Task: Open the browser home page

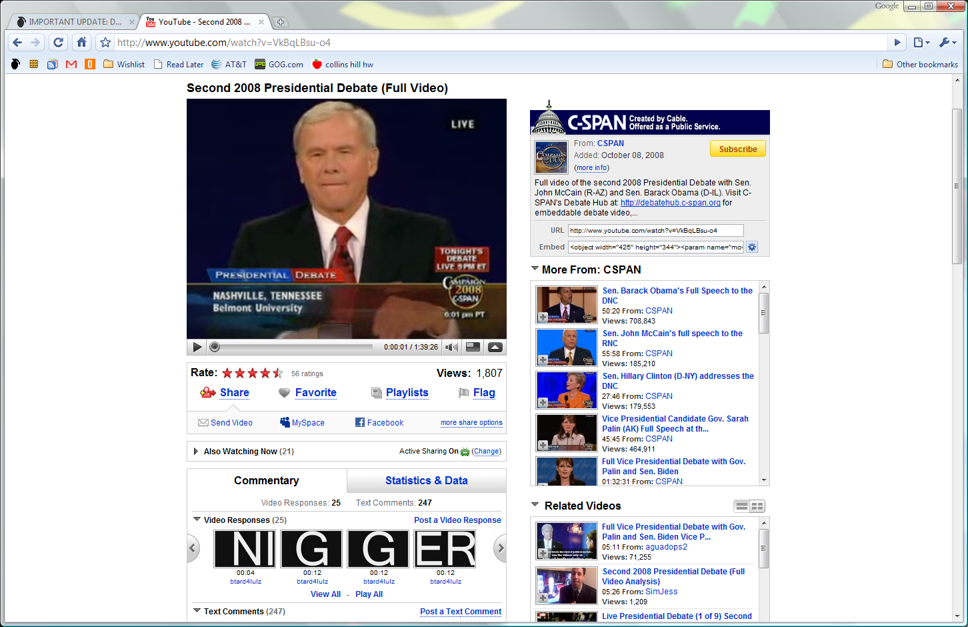Action: coord(81,43)
